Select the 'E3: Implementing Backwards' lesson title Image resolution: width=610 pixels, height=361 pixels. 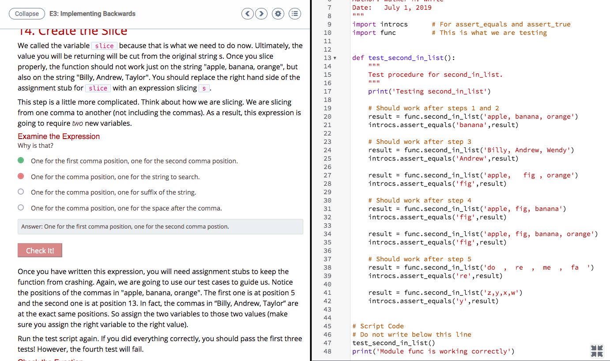click(x=92, y=14)
